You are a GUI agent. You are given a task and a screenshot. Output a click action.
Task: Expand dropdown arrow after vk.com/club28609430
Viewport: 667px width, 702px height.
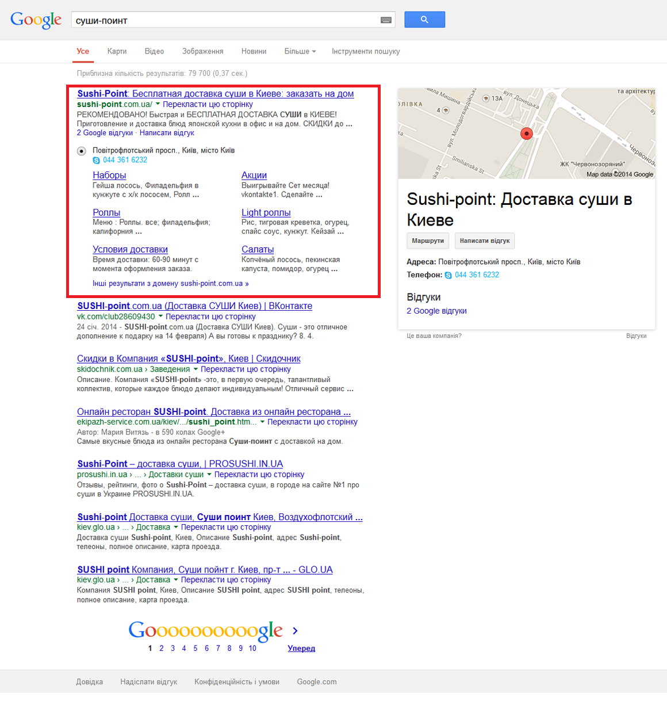(x=160, y=316)
